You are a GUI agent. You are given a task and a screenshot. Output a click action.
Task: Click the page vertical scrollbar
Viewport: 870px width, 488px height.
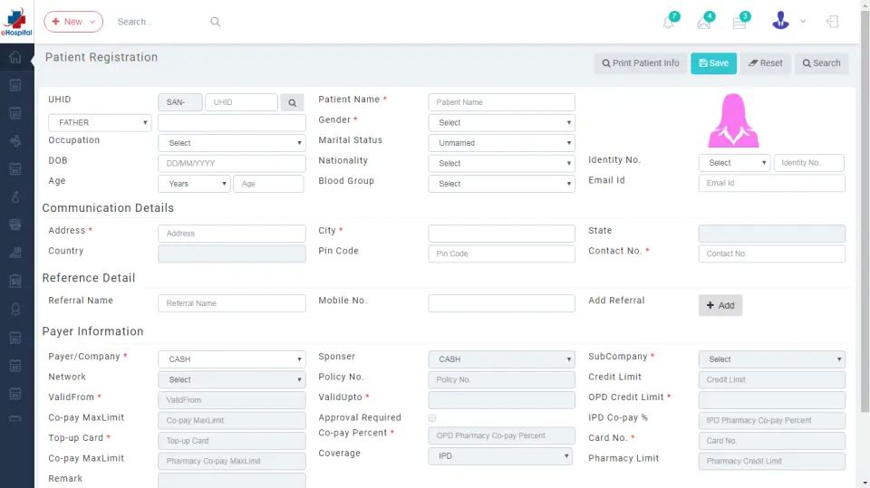pyautogui.click(x=865, y=211)
